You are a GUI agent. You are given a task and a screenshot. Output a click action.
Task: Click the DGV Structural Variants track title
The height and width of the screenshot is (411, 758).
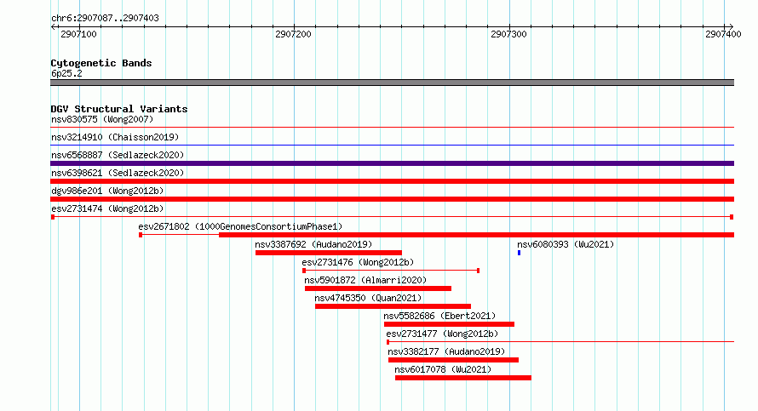click(119, 109)
